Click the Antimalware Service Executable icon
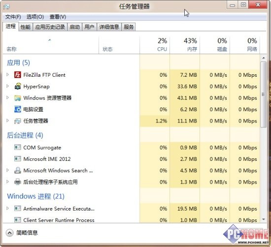The image size is (271, 247). tap(17, 209)
